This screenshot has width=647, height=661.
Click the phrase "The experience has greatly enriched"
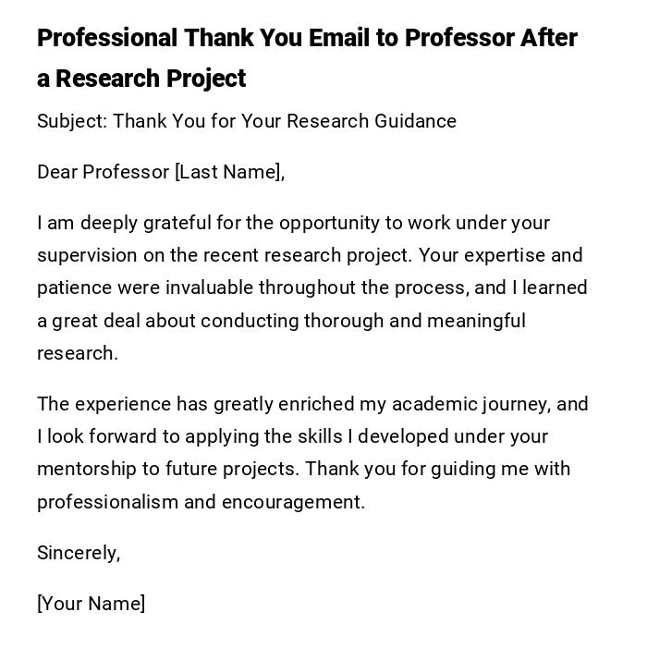(196, 404)
